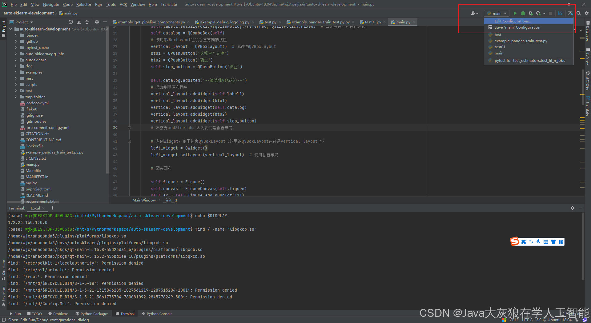Click Save 'main' Configuration
Screen dimensions: 591x323
[x=517, y=27]
